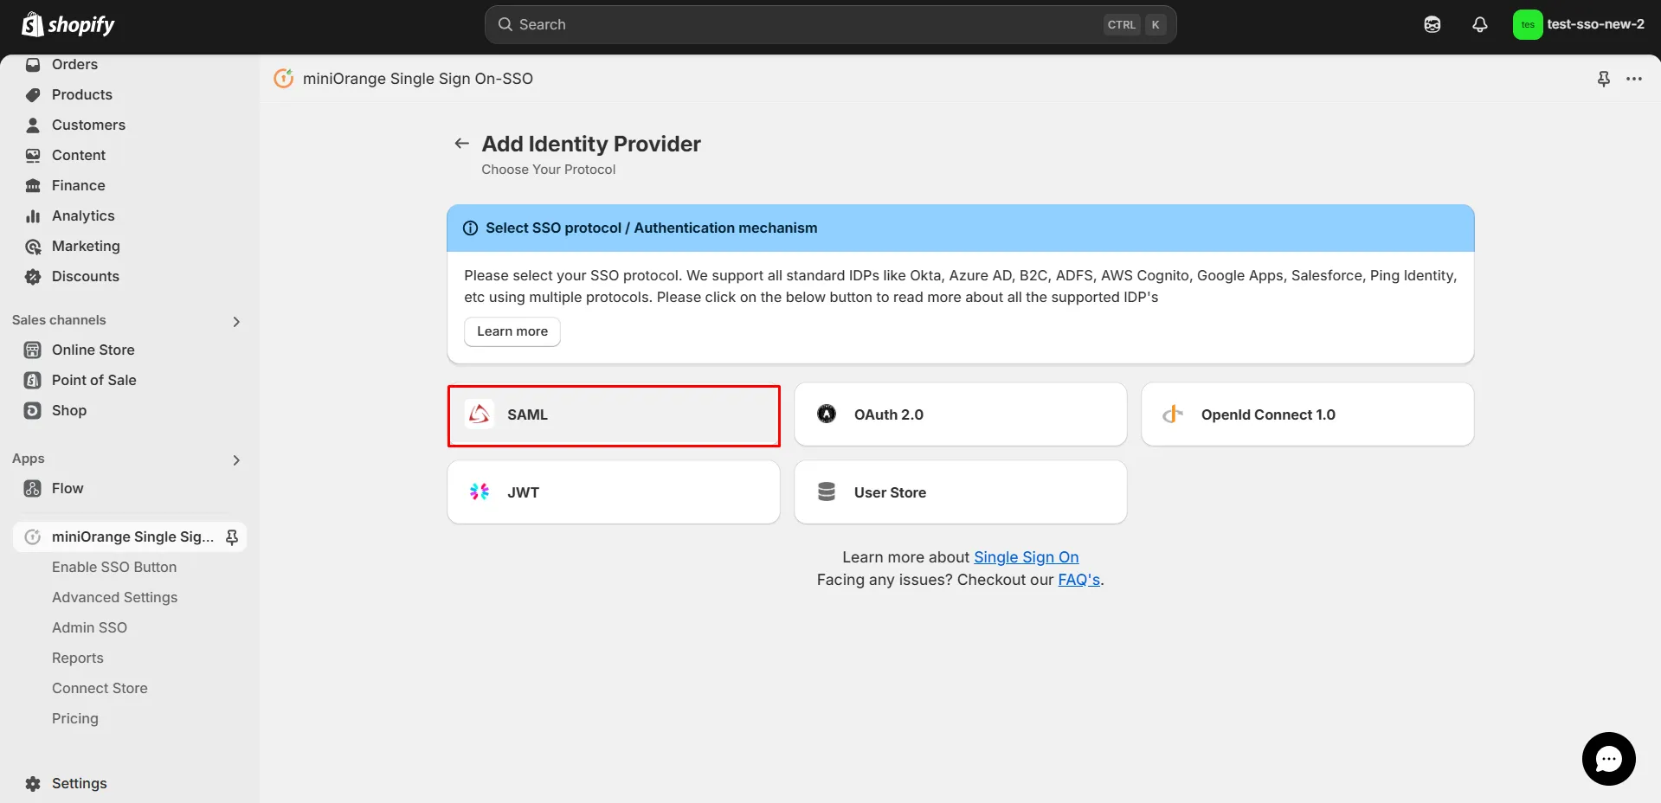The height and width of the screenshot is (803, 1661).
Task: Open the chat support bubble
Action: point(1609,759)
